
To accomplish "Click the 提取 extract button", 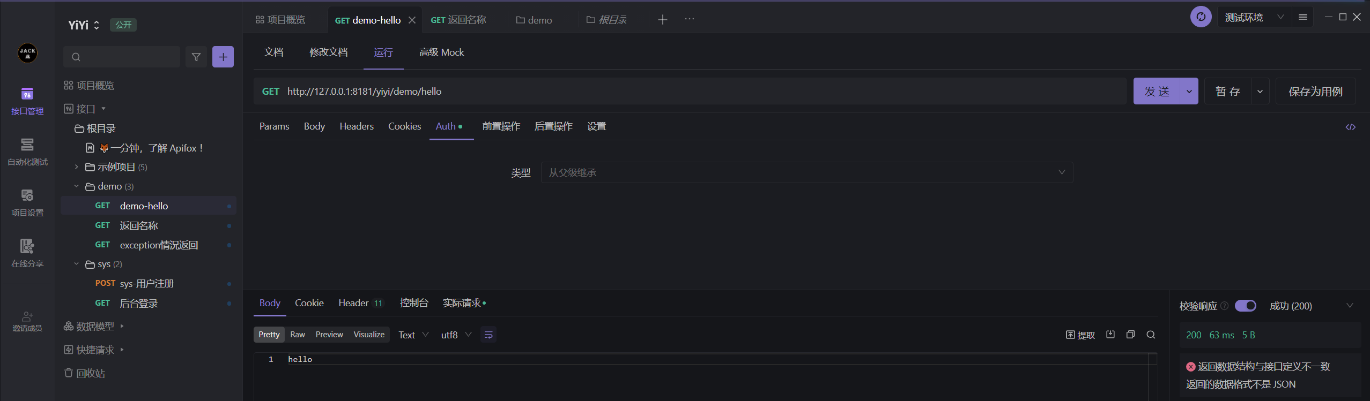I will (1080, 335).
